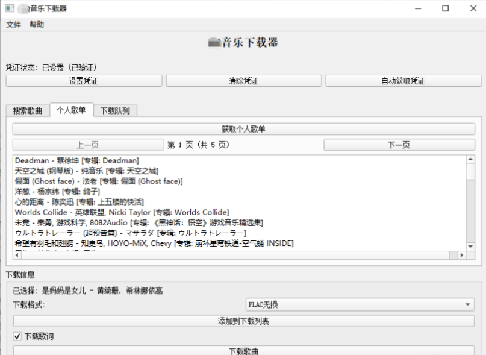The width and height of the screenshot is (486, 355).
Task: Expand the 下载格式 FLAC无损 dropdown
Action: coord(360,305)
